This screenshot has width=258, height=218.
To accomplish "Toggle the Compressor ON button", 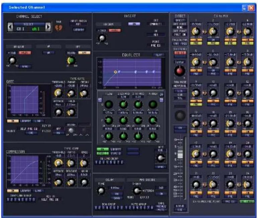I will (x=13, y=191).
